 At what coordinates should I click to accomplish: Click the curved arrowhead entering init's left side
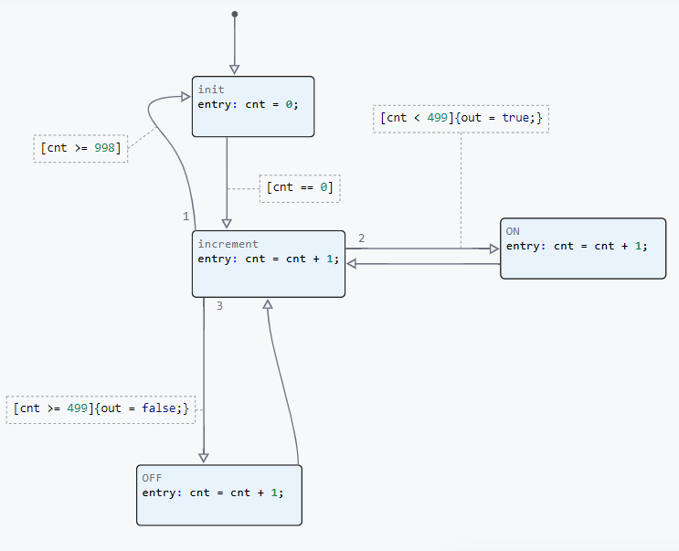click(x=185, y=96)
